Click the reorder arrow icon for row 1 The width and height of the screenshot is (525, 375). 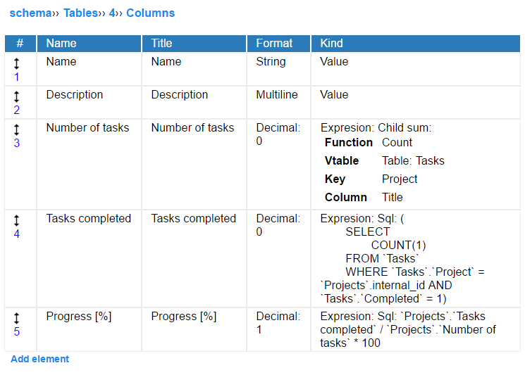tap(16, 63)
